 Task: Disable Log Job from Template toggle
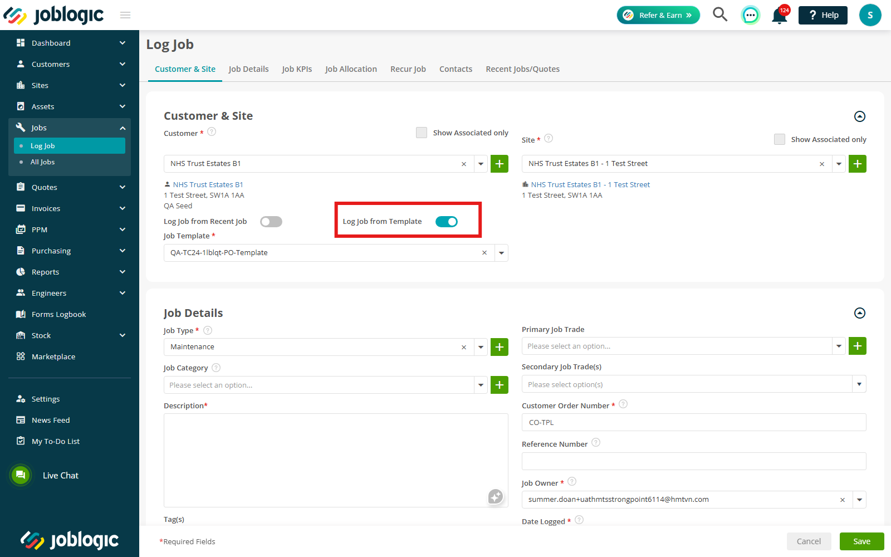pos(447,222)
